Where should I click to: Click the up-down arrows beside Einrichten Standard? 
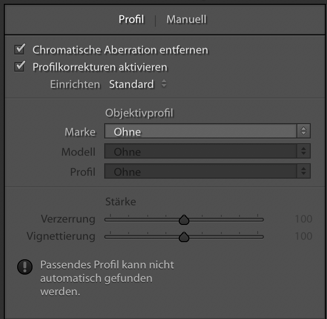pos(164,84)
